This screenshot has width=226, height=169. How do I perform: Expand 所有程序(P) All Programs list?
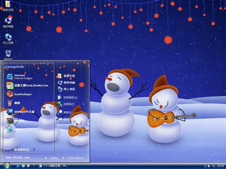[24, 149]
